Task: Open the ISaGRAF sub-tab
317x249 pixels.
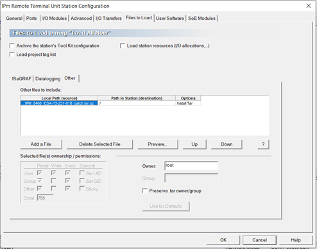Action: point(21,79)
